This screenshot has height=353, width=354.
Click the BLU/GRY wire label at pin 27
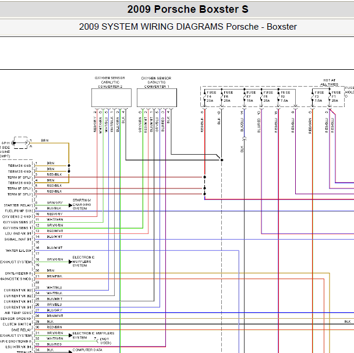[54, 310]
